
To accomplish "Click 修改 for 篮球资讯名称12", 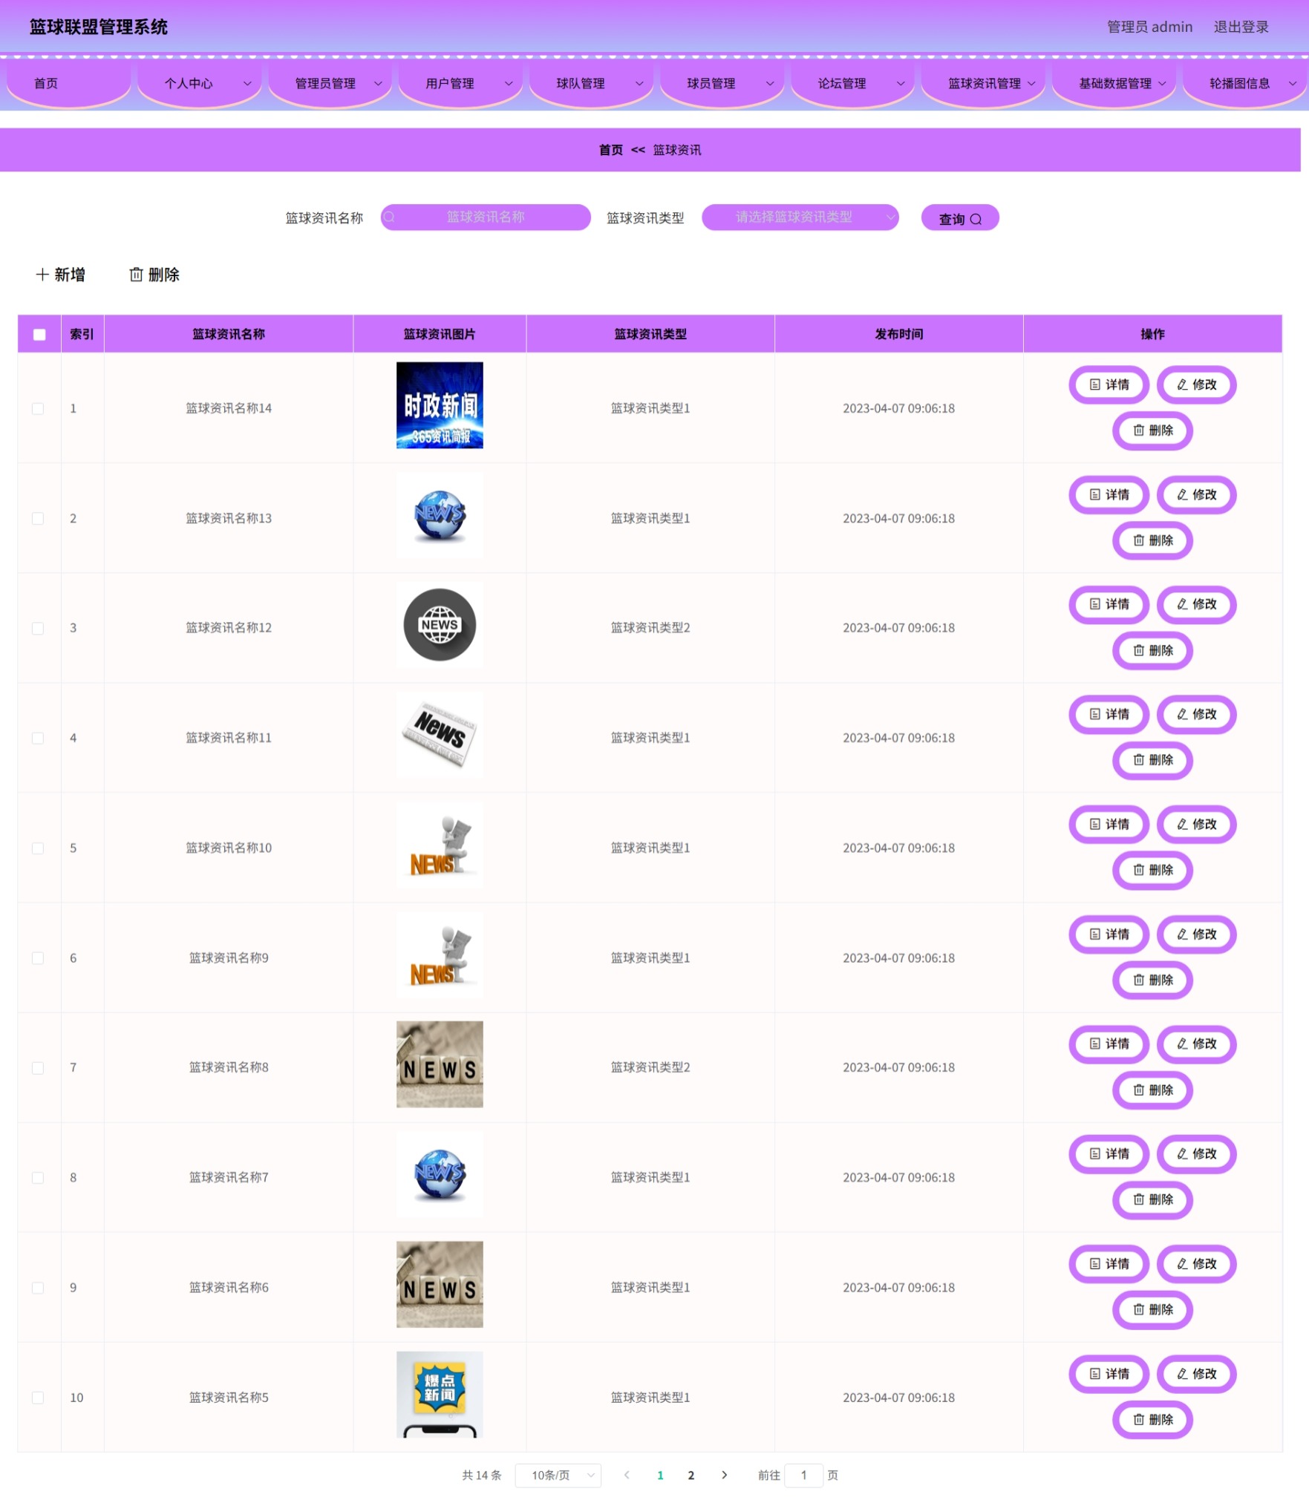I will coord(1196,604).
